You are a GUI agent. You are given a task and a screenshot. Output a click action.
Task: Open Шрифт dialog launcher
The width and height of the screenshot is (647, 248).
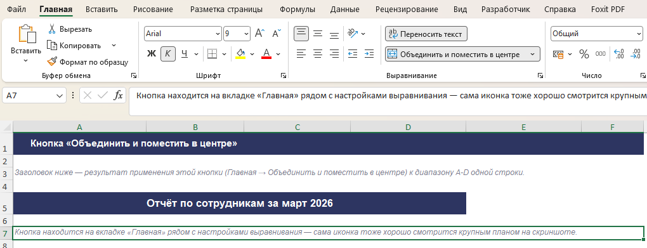coord(283,75)
